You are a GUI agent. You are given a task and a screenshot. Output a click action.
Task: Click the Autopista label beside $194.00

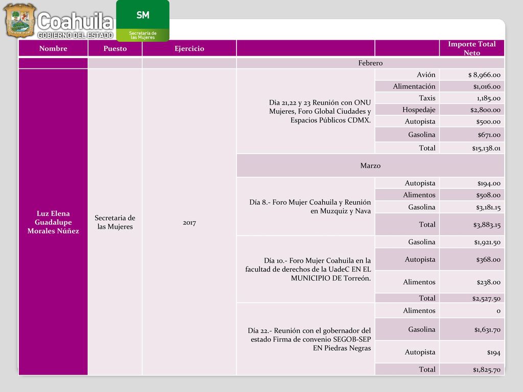pyautogui.click(x=420, y=183)
